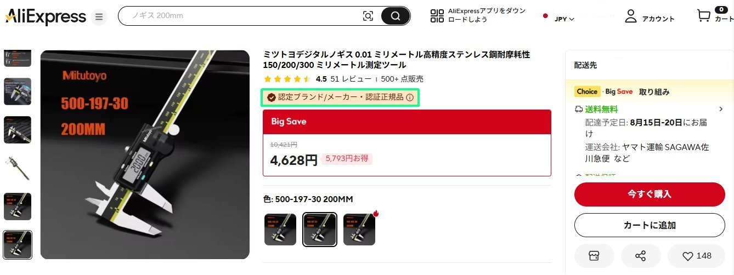Open the JPY currency dropdown
Screen dimensions: 734x275
(564, 19)
